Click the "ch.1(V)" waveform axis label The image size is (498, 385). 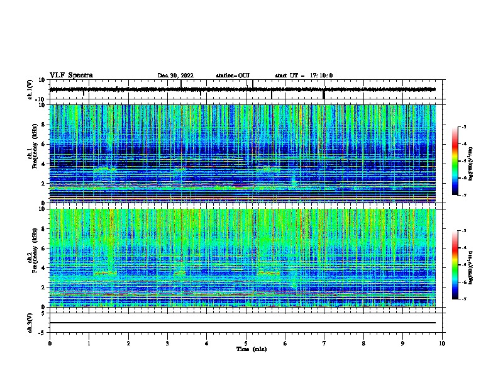30,89
